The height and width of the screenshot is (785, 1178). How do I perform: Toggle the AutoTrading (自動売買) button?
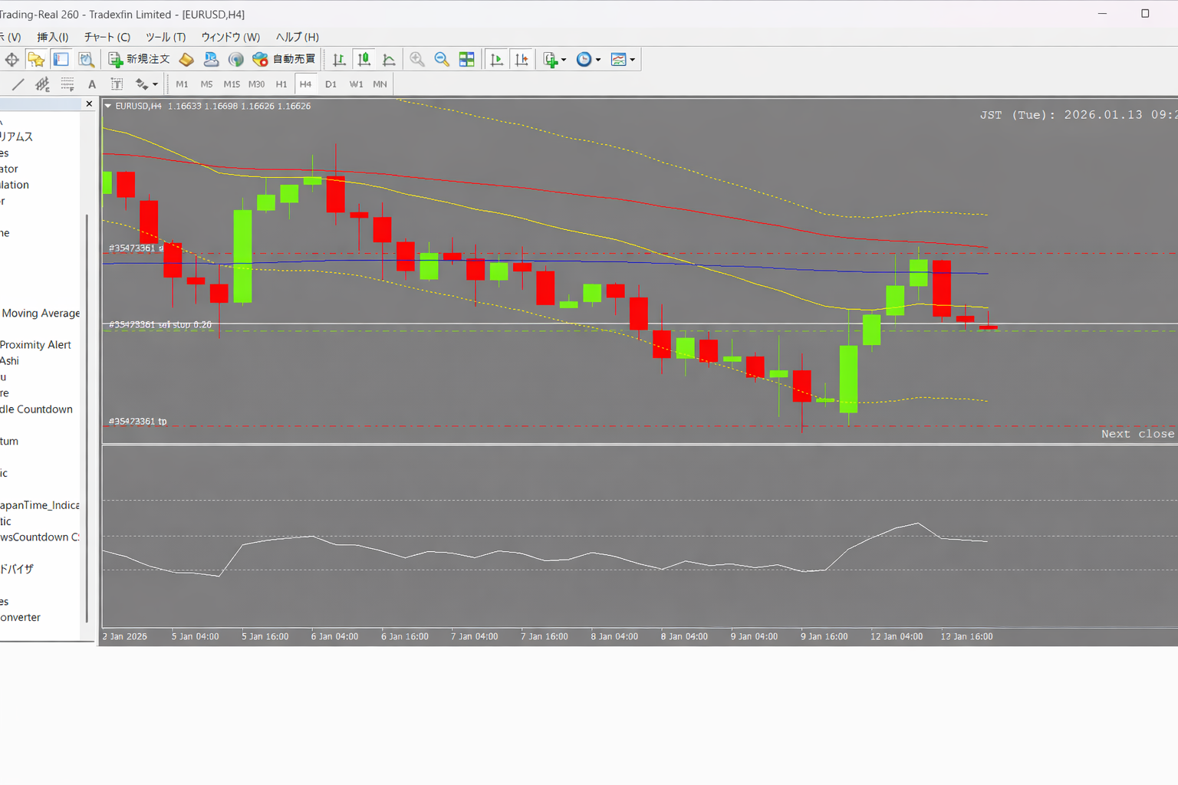tap(285, 59)
